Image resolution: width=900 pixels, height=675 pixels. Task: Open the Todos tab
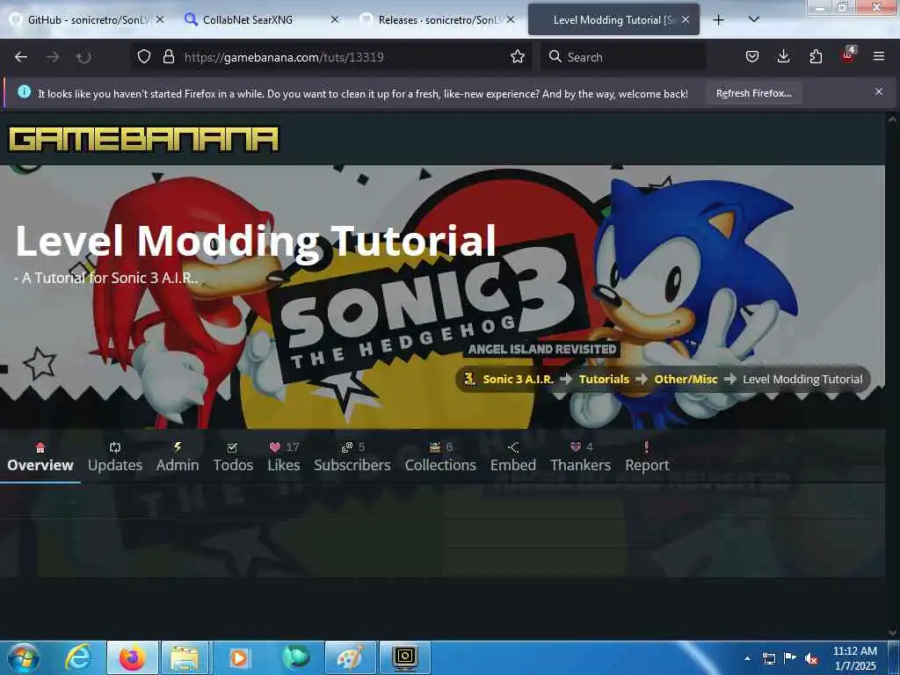[x=233, y=457]
